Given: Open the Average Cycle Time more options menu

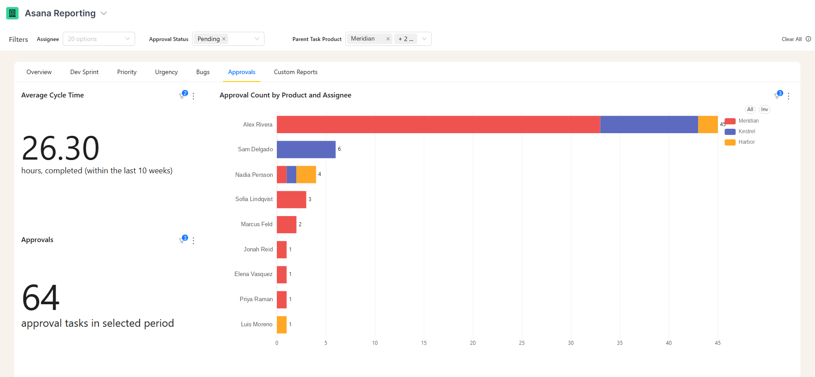Looking at the screenshot, I should [193, 96].
